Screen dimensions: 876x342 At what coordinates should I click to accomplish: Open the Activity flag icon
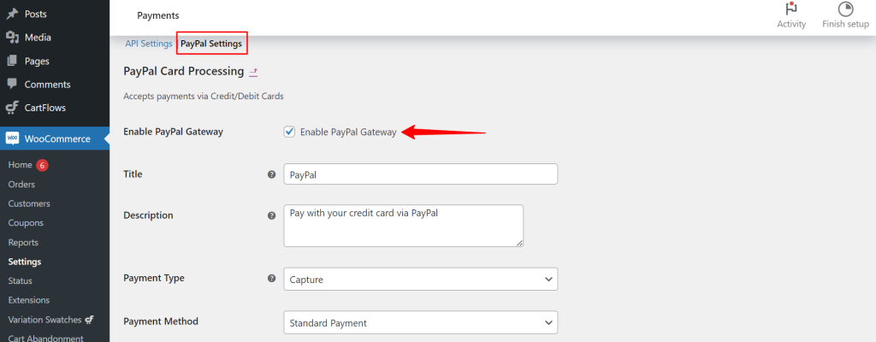(791, 9)
